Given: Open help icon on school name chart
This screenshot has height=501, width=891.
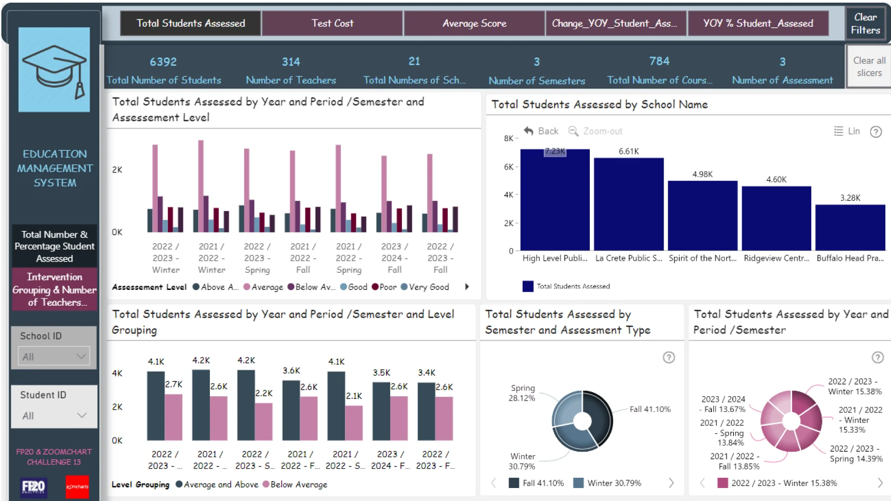Looking at the screenshot, I should (x=876, y=132).
